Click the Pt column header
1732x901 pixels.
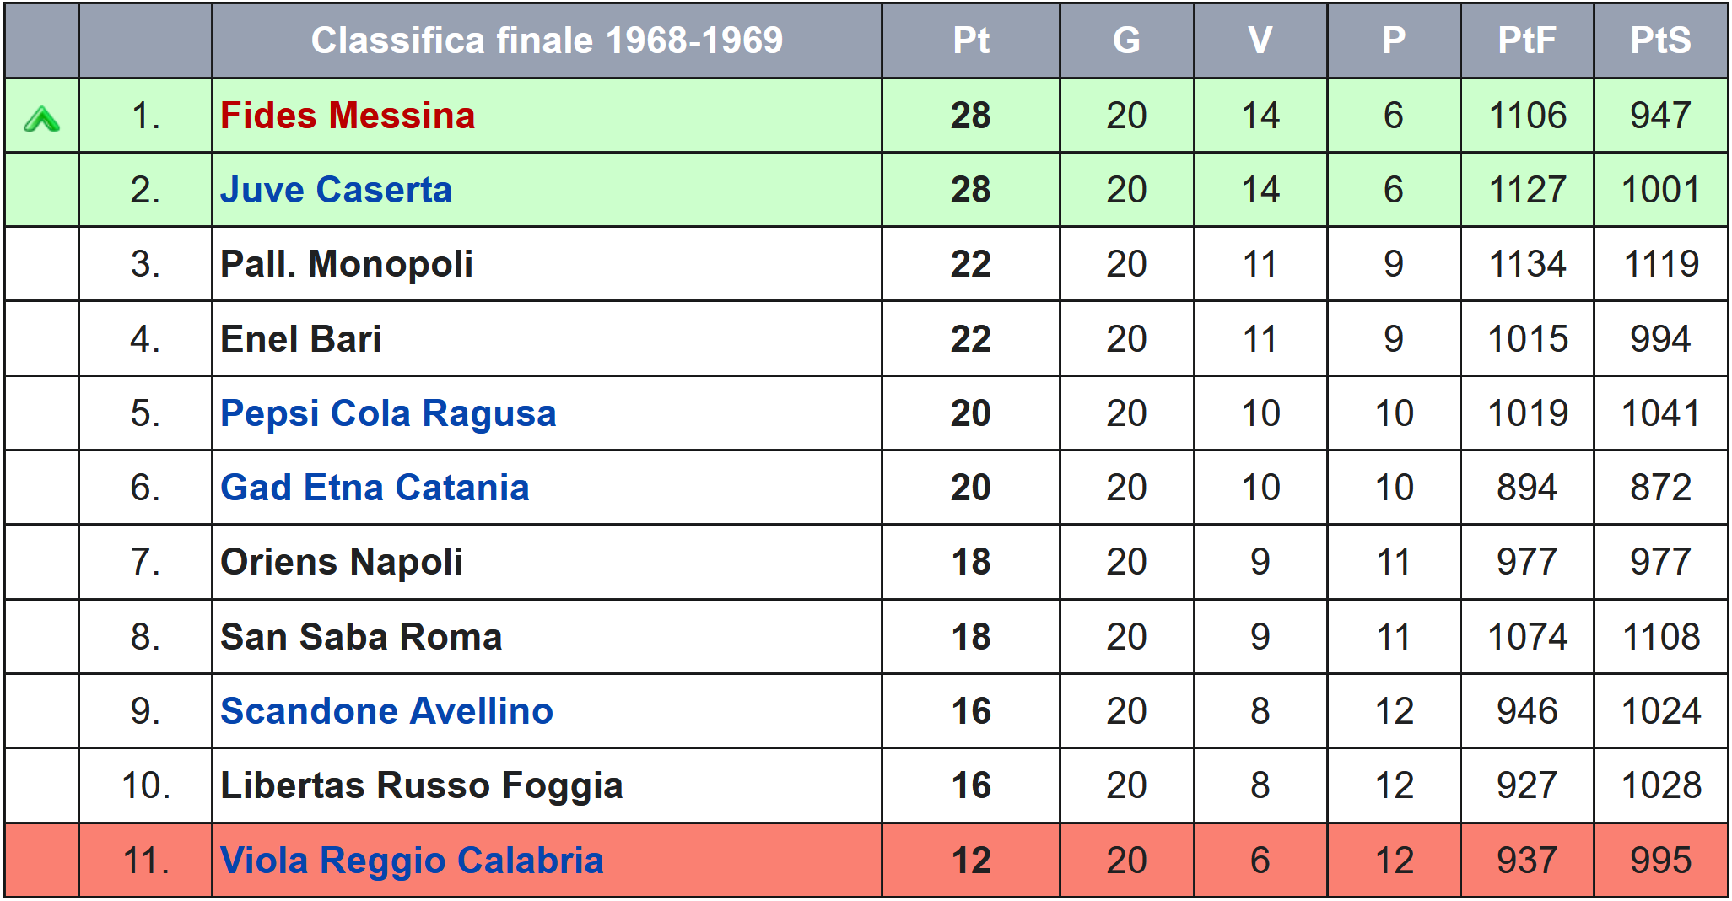971,40
